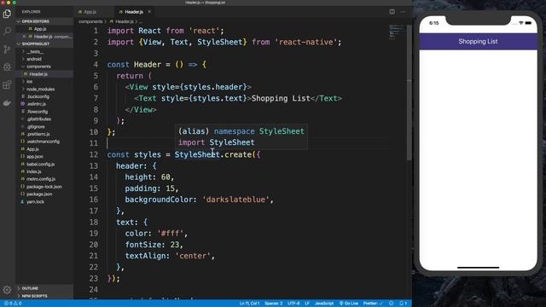
Task: Close the Header.js editor tab
Action: tap(149, 11)
